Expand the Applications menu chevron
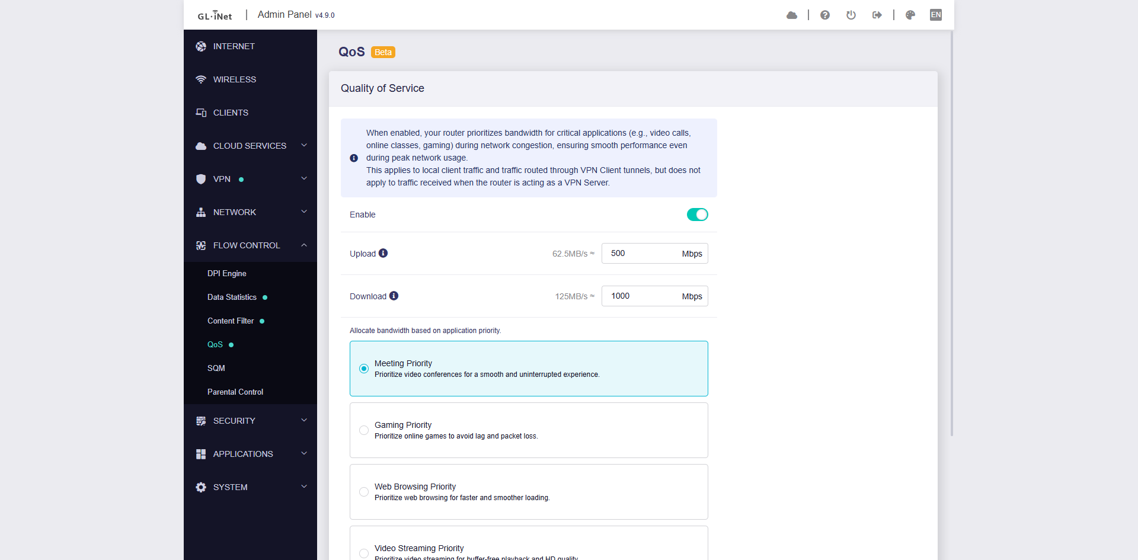1138x560 pixels. click(304, 453)
